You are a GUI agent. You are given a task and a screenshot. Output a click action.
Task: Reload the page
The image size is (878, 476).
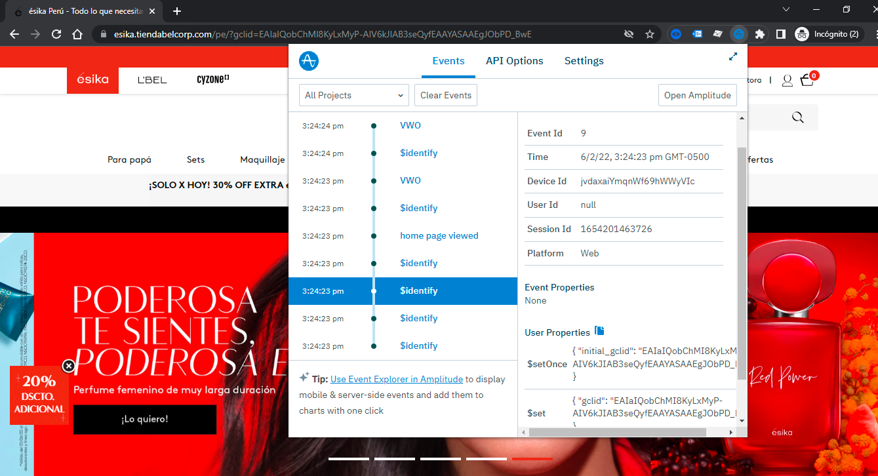[x=56, y=34]
